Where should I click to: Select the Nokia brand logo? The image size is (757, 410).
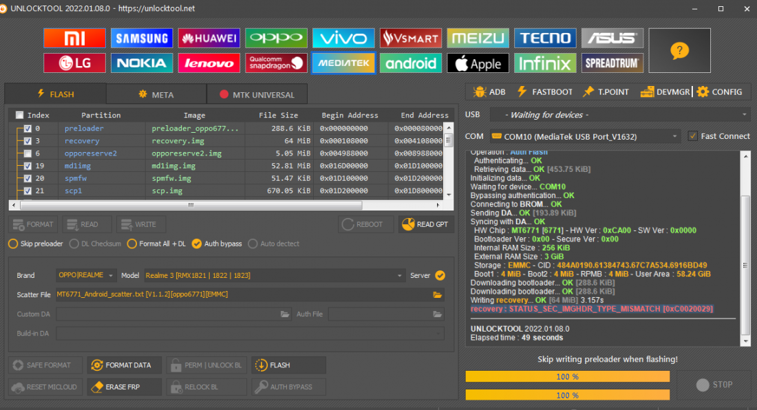[142, 63]
